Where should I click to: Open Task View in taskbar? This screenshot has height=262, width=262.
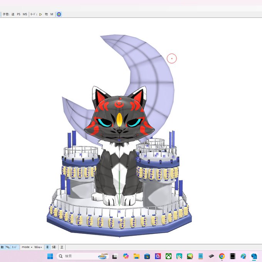[115, 256]
